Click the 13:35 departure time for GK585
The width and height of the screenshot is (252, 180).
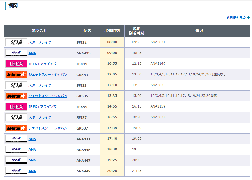[x=112, y=96]
